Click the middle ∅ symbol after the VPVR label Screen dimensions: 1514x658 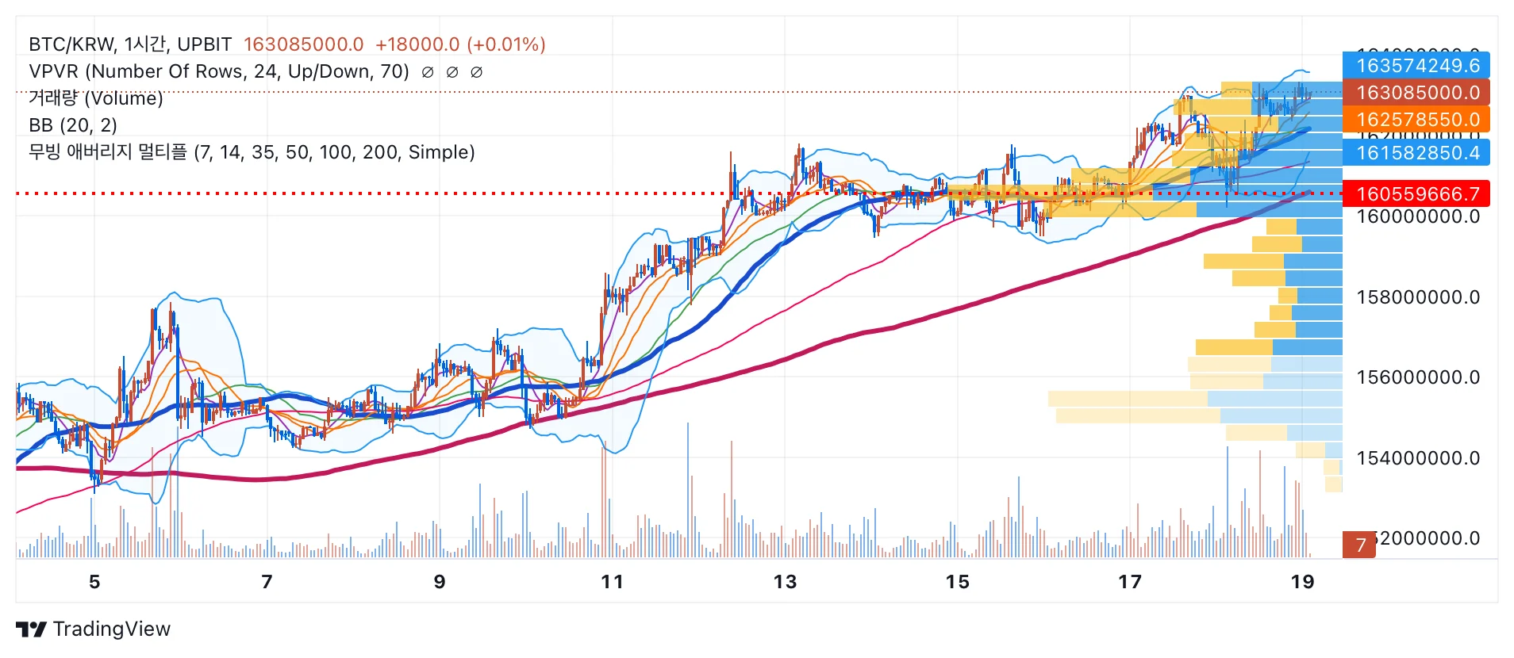452,72
